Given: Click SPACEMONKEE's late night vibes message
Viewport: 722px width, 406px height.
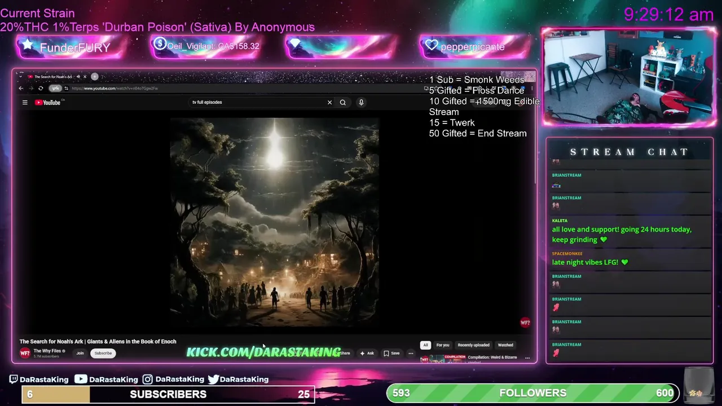Looking at the screenshot, I should [590, 262].
